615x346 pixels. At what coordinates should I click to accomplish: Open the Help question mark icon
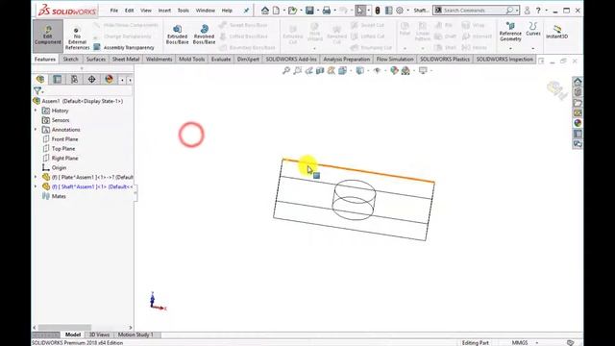coord(538,11)
